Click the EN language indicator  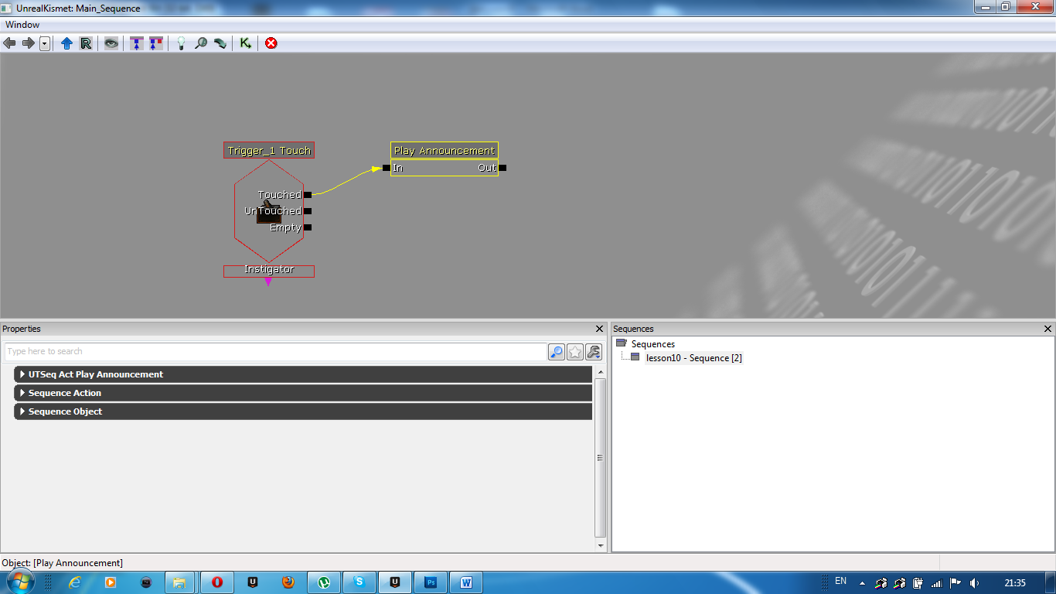[841, 582]
